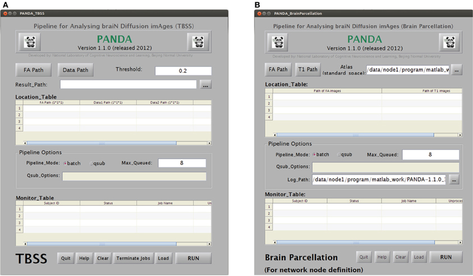Screen dimensions: 473x276
Task: Click 'Data1 Path (1*1*1)' column header
Action: [x=108, y=103]
